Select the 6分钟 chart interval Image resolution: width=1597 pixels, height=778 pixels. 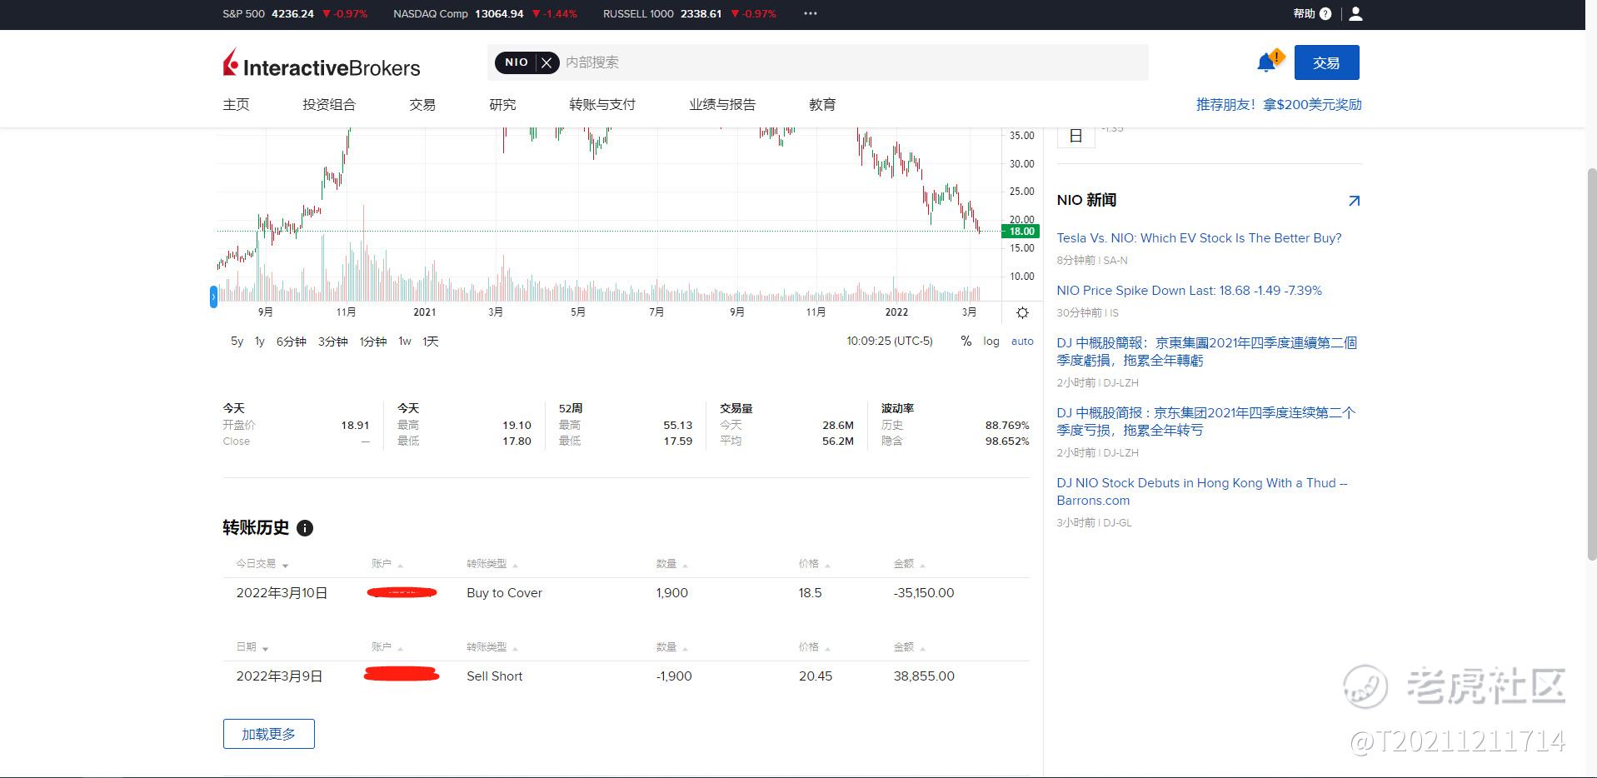(x=292, y=342)
